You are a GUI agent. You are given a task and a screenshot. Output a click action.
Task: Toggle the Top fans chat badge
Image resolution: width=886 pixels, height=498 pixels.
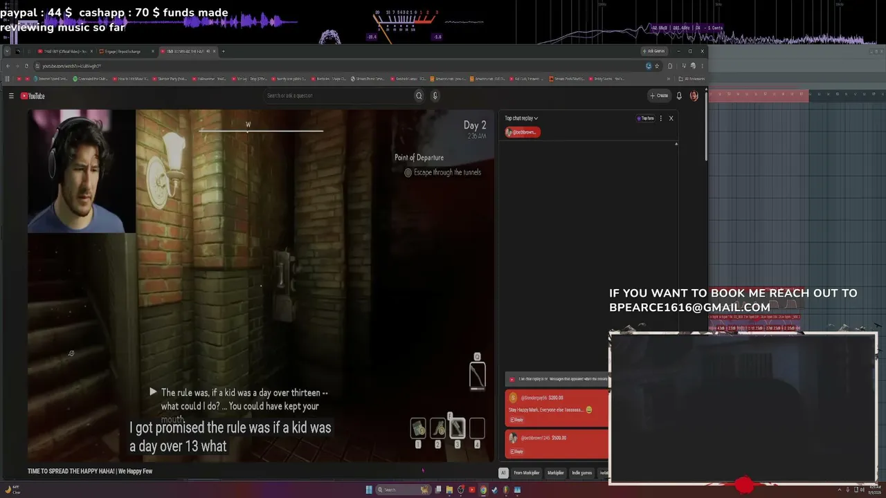(x=645, y=118)
